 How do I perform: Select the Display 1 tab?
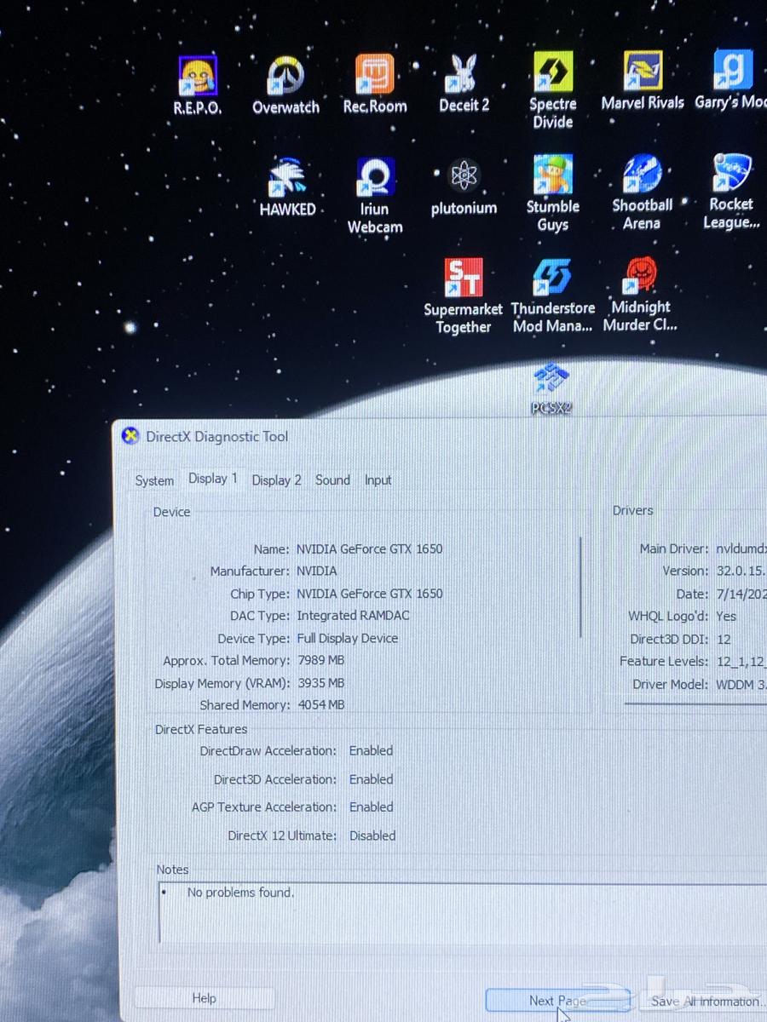click(213, 479)
